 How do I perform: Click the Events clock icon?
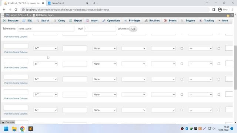165,21
